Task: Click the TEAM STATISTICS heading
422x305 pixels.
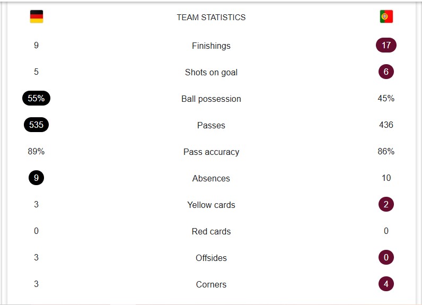Action: pyautogui.click(x=211, y=17)
